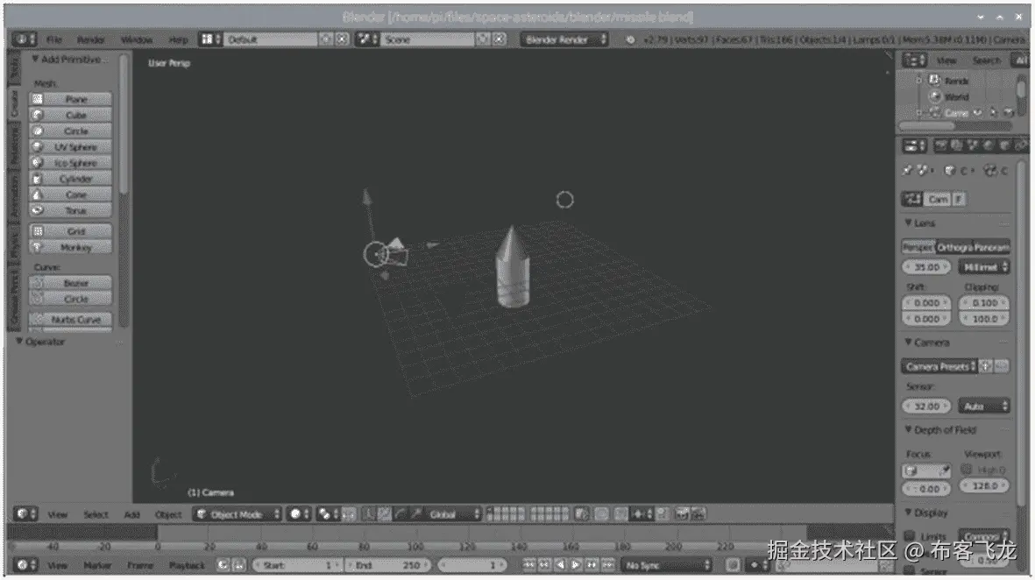The image size is (1035, 580).
Task: Open the Help menu
Action: coord(178,39)
